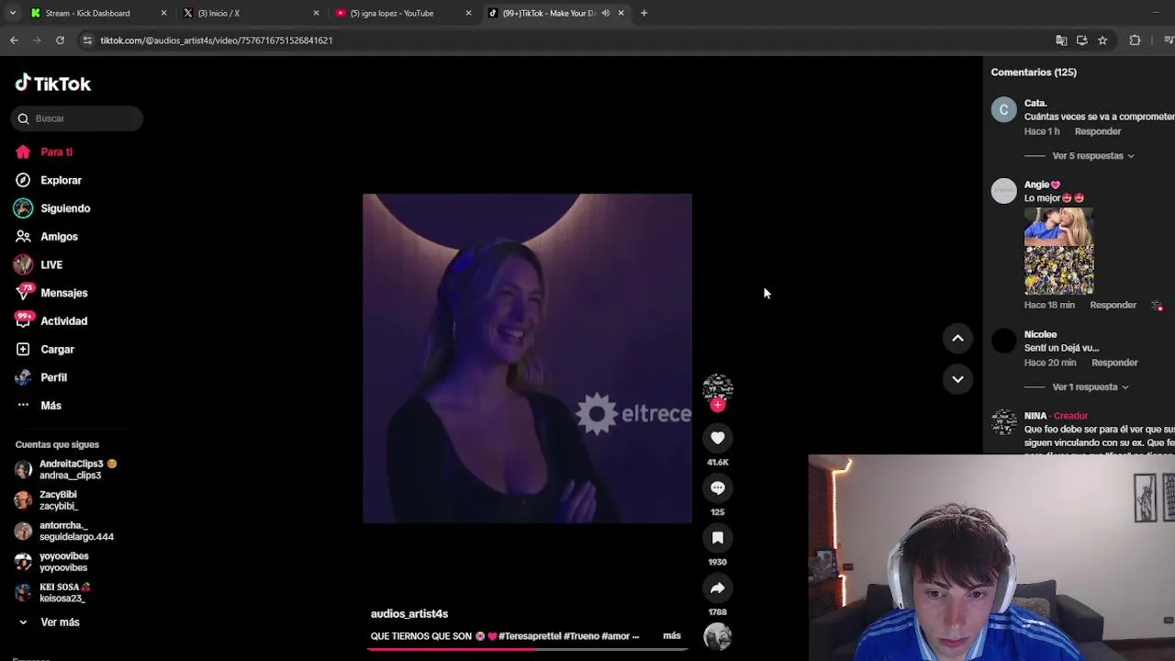Open Cata's profile avatar
The height and width of the screenshot is (661, 1175).
coord(1004,110)
